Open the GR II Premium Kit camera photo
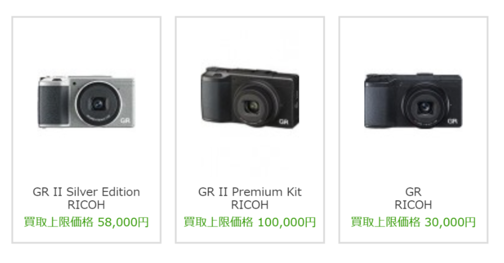This screenshot has height=263, width=504. (250, 98)
